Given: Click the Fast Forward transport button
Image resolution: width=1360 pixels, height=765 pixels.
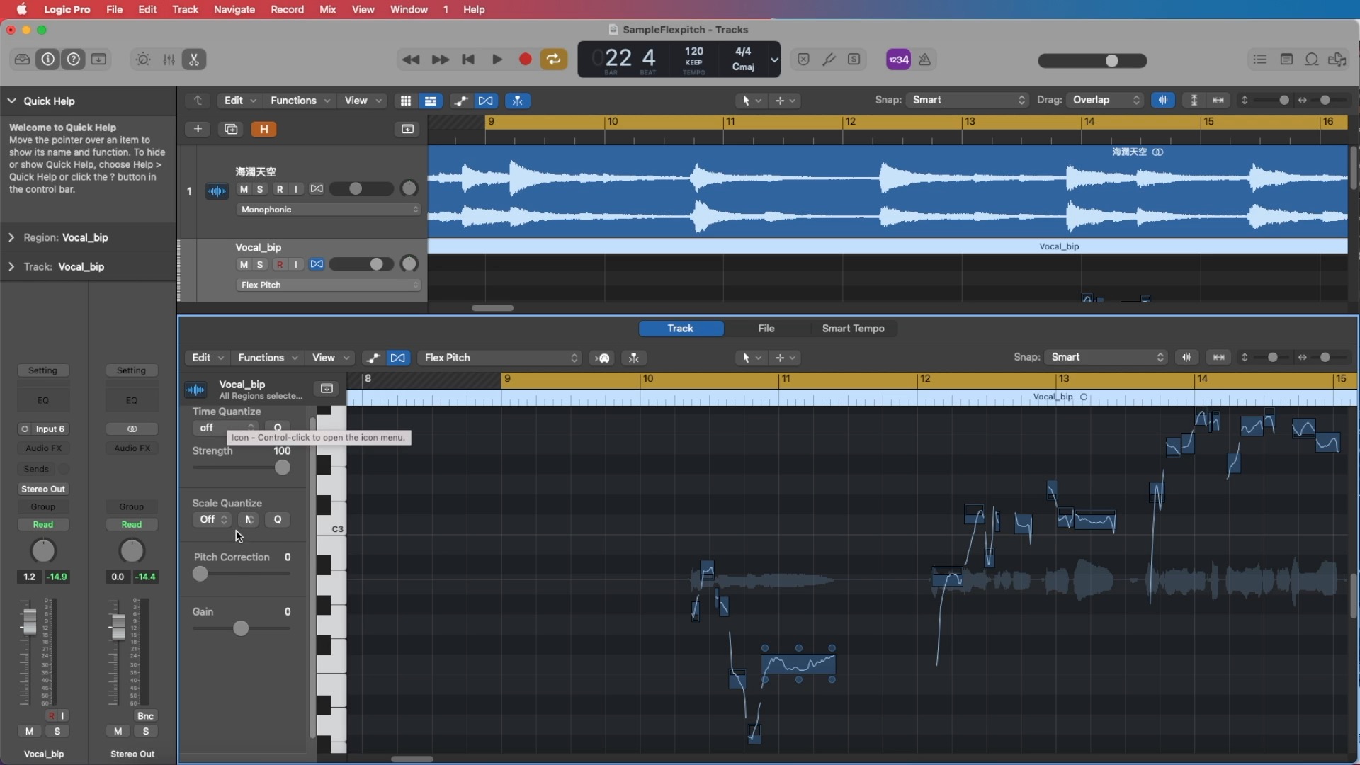Looking at the screenshot, I should (x=440, y=59).
